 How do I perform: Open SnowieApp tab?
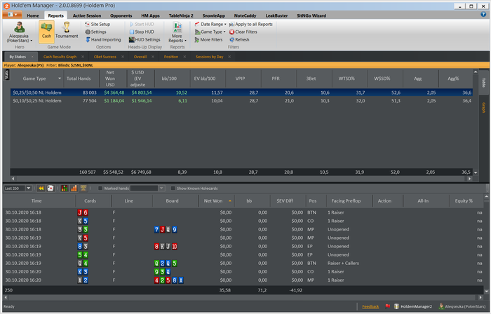(x=213, y=15)
